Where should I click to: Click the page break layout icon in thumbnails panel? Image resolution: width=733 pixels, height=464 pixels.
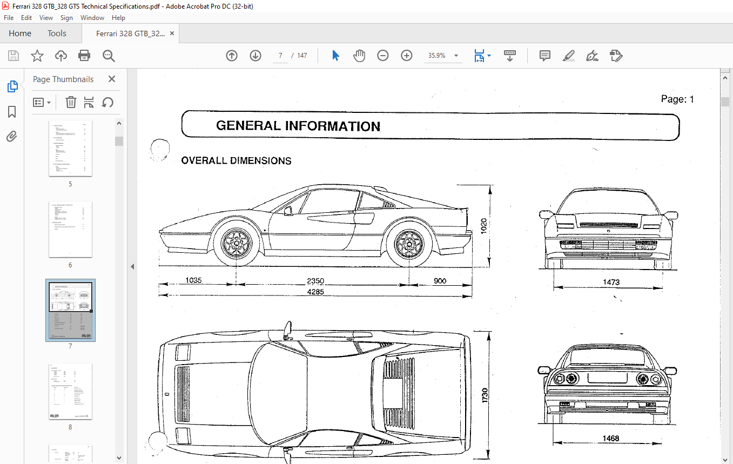pos(89,102)
